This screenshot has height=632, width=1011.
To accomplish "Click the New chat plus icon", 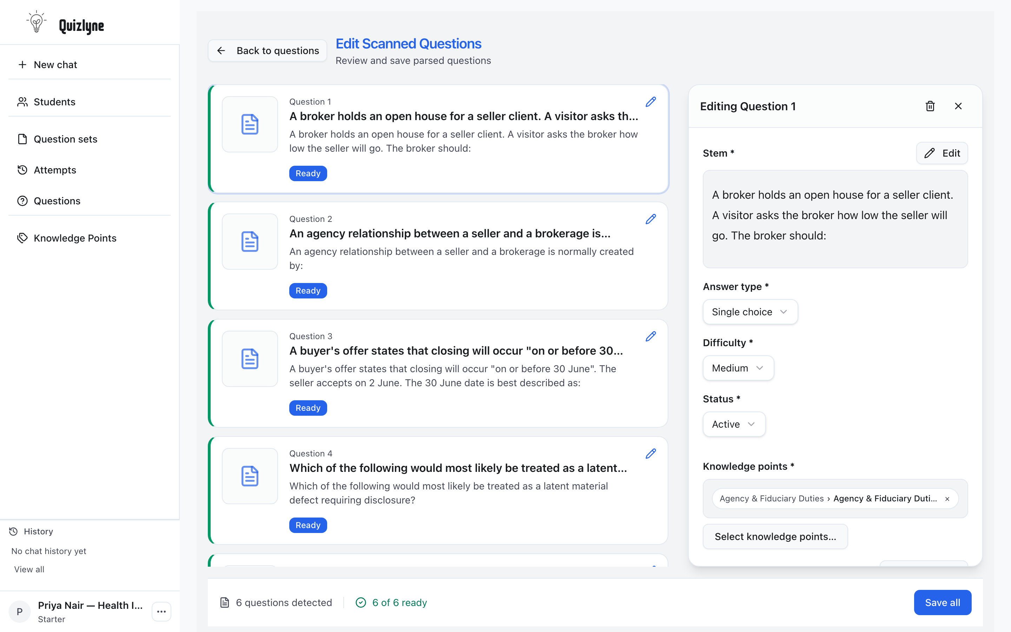I will click(x=22, y=65).
